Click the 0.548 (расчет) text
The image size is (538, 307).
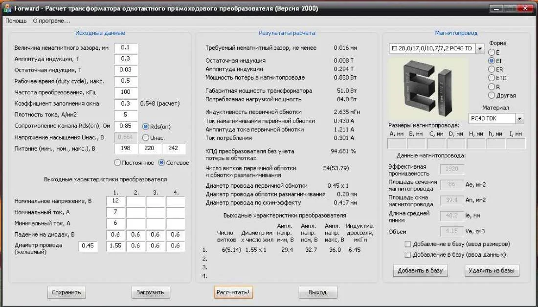pos(160,104)
